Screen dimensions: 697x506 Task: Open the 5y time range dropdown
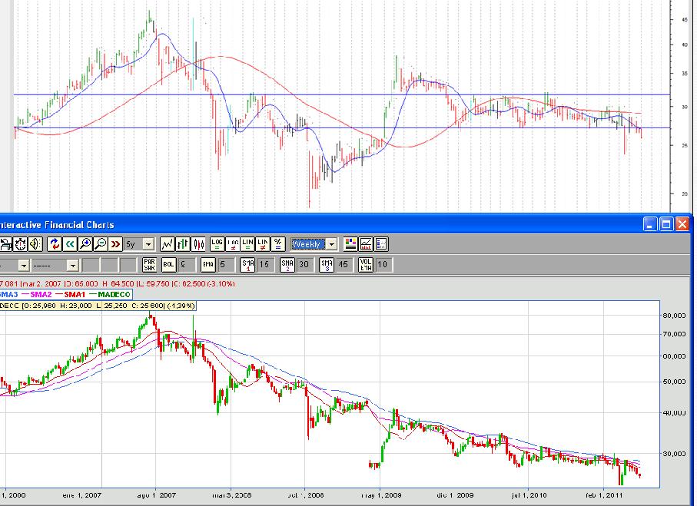pos(148,244)
